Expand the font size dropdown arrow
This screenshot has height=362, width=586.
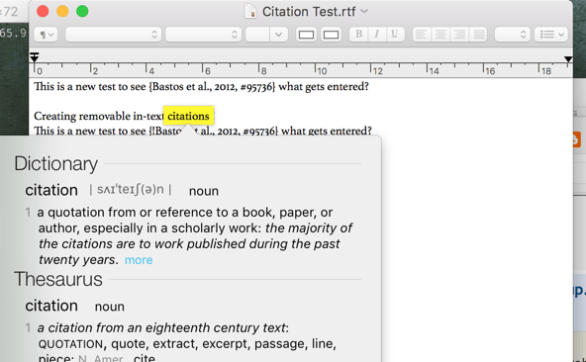[278, 35]
